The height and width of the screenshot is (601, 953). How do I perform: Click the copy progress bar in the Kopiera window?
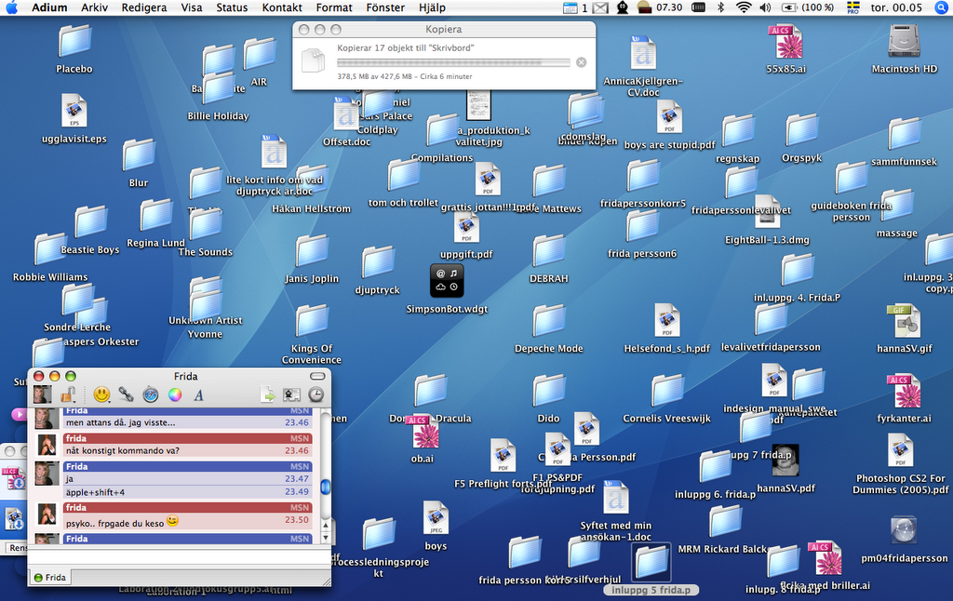453,62
